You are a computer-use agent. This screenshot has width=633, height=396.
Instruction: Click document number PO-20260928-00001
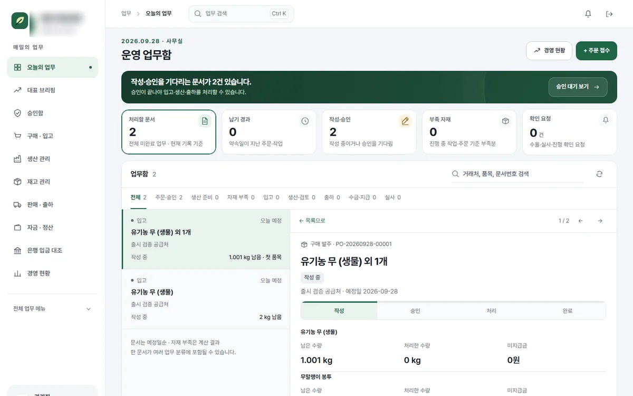pos(363,244)
